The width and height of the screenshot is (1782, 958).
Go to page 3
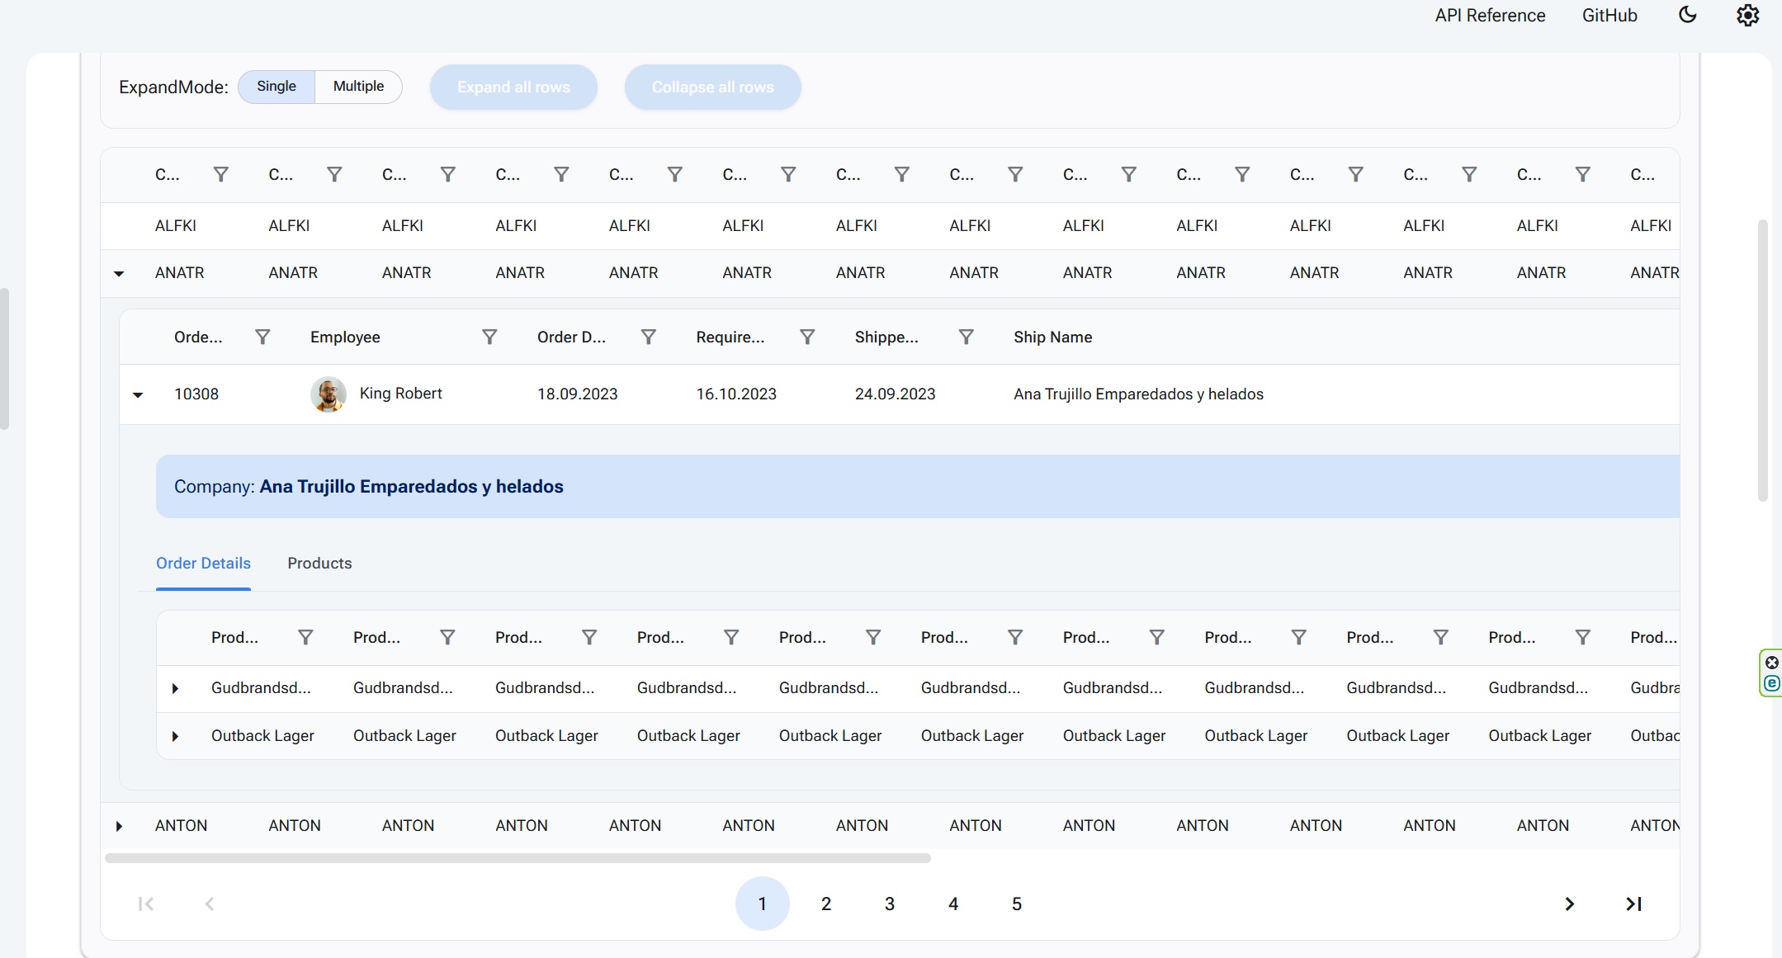point(889,904)
